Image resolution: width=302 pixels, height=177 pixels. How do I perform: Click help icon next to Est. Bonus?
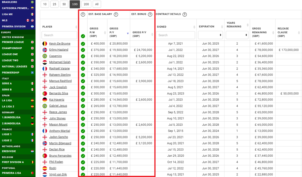tap(150, 14)
